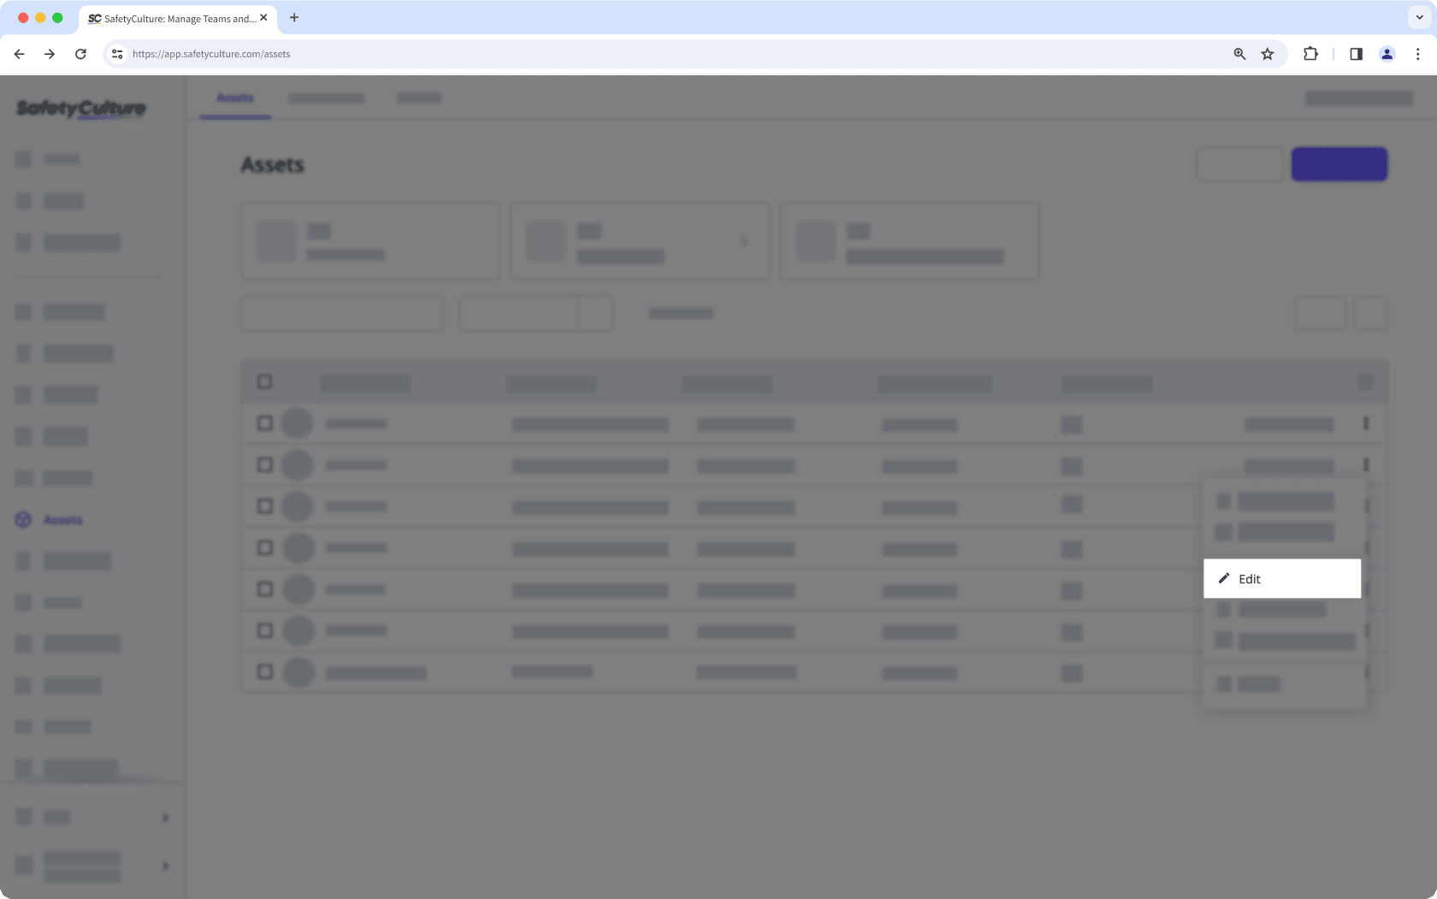Open the browser zoom magnifier icon
Viewport: 1437px width, 899px height.
click(x=1239, y=54)
